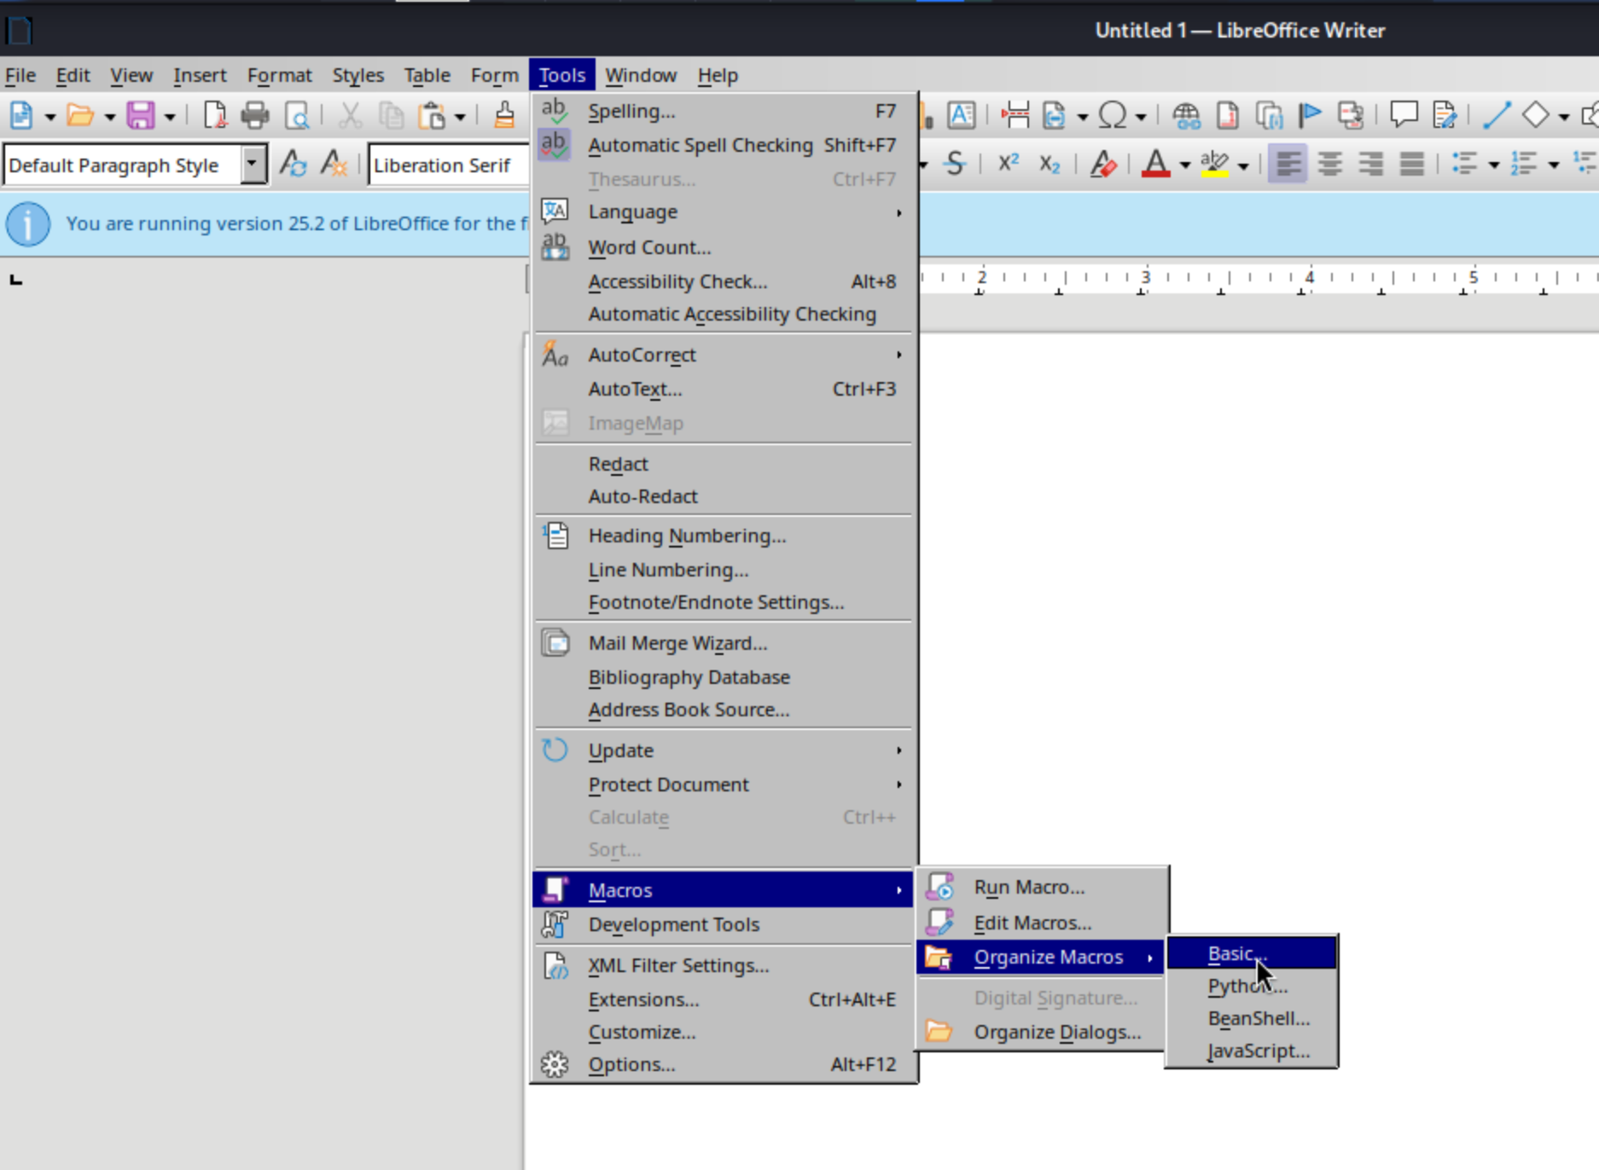Open the Open-file recent dropdown arrow

(109, 117)
